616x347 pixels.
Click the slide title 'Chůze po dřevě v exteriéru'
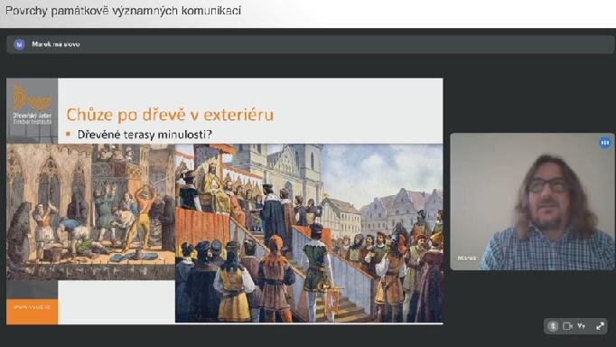[x=170, y=115]
